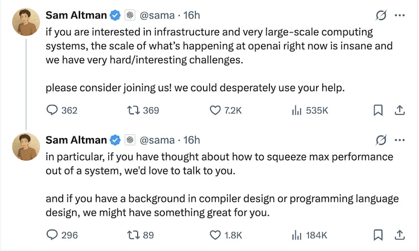This screenshot has width=419, height=251.
Task: Open more options menu on second tweet
Action: 399,139
